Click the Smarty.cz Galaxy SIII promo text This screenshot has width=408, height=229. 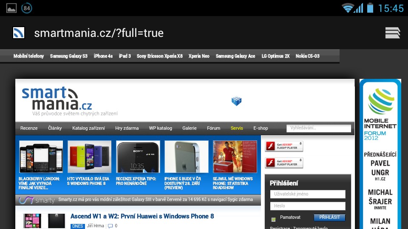click(156, 199)
